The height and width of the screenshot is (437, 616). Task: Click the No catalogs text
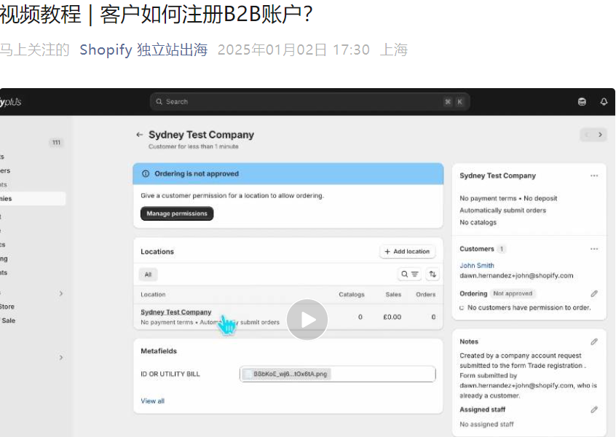[x=478, y=222]
